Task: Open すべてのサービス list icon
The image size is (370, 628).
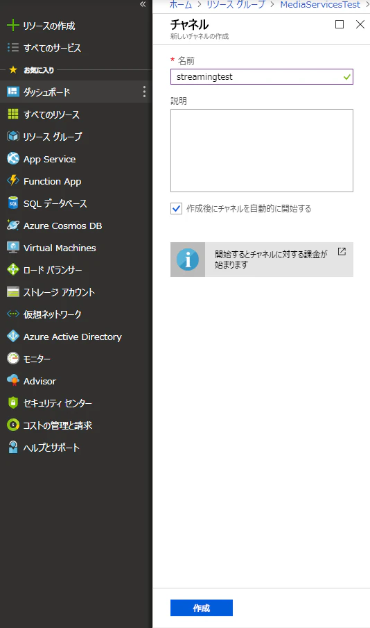Action: click(12, 48)
